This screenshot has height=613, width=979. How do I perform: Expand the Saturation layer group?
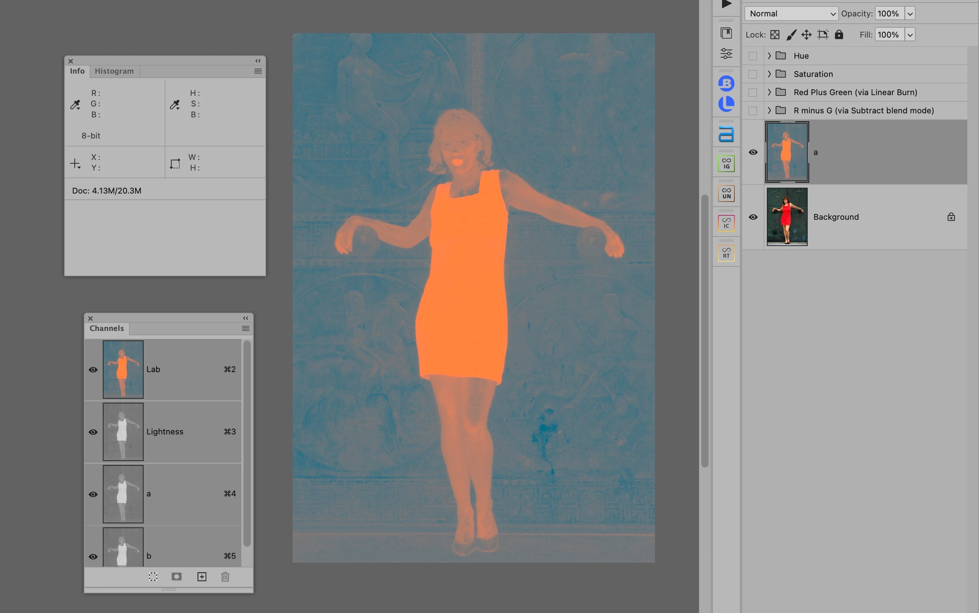coord(769,74)
